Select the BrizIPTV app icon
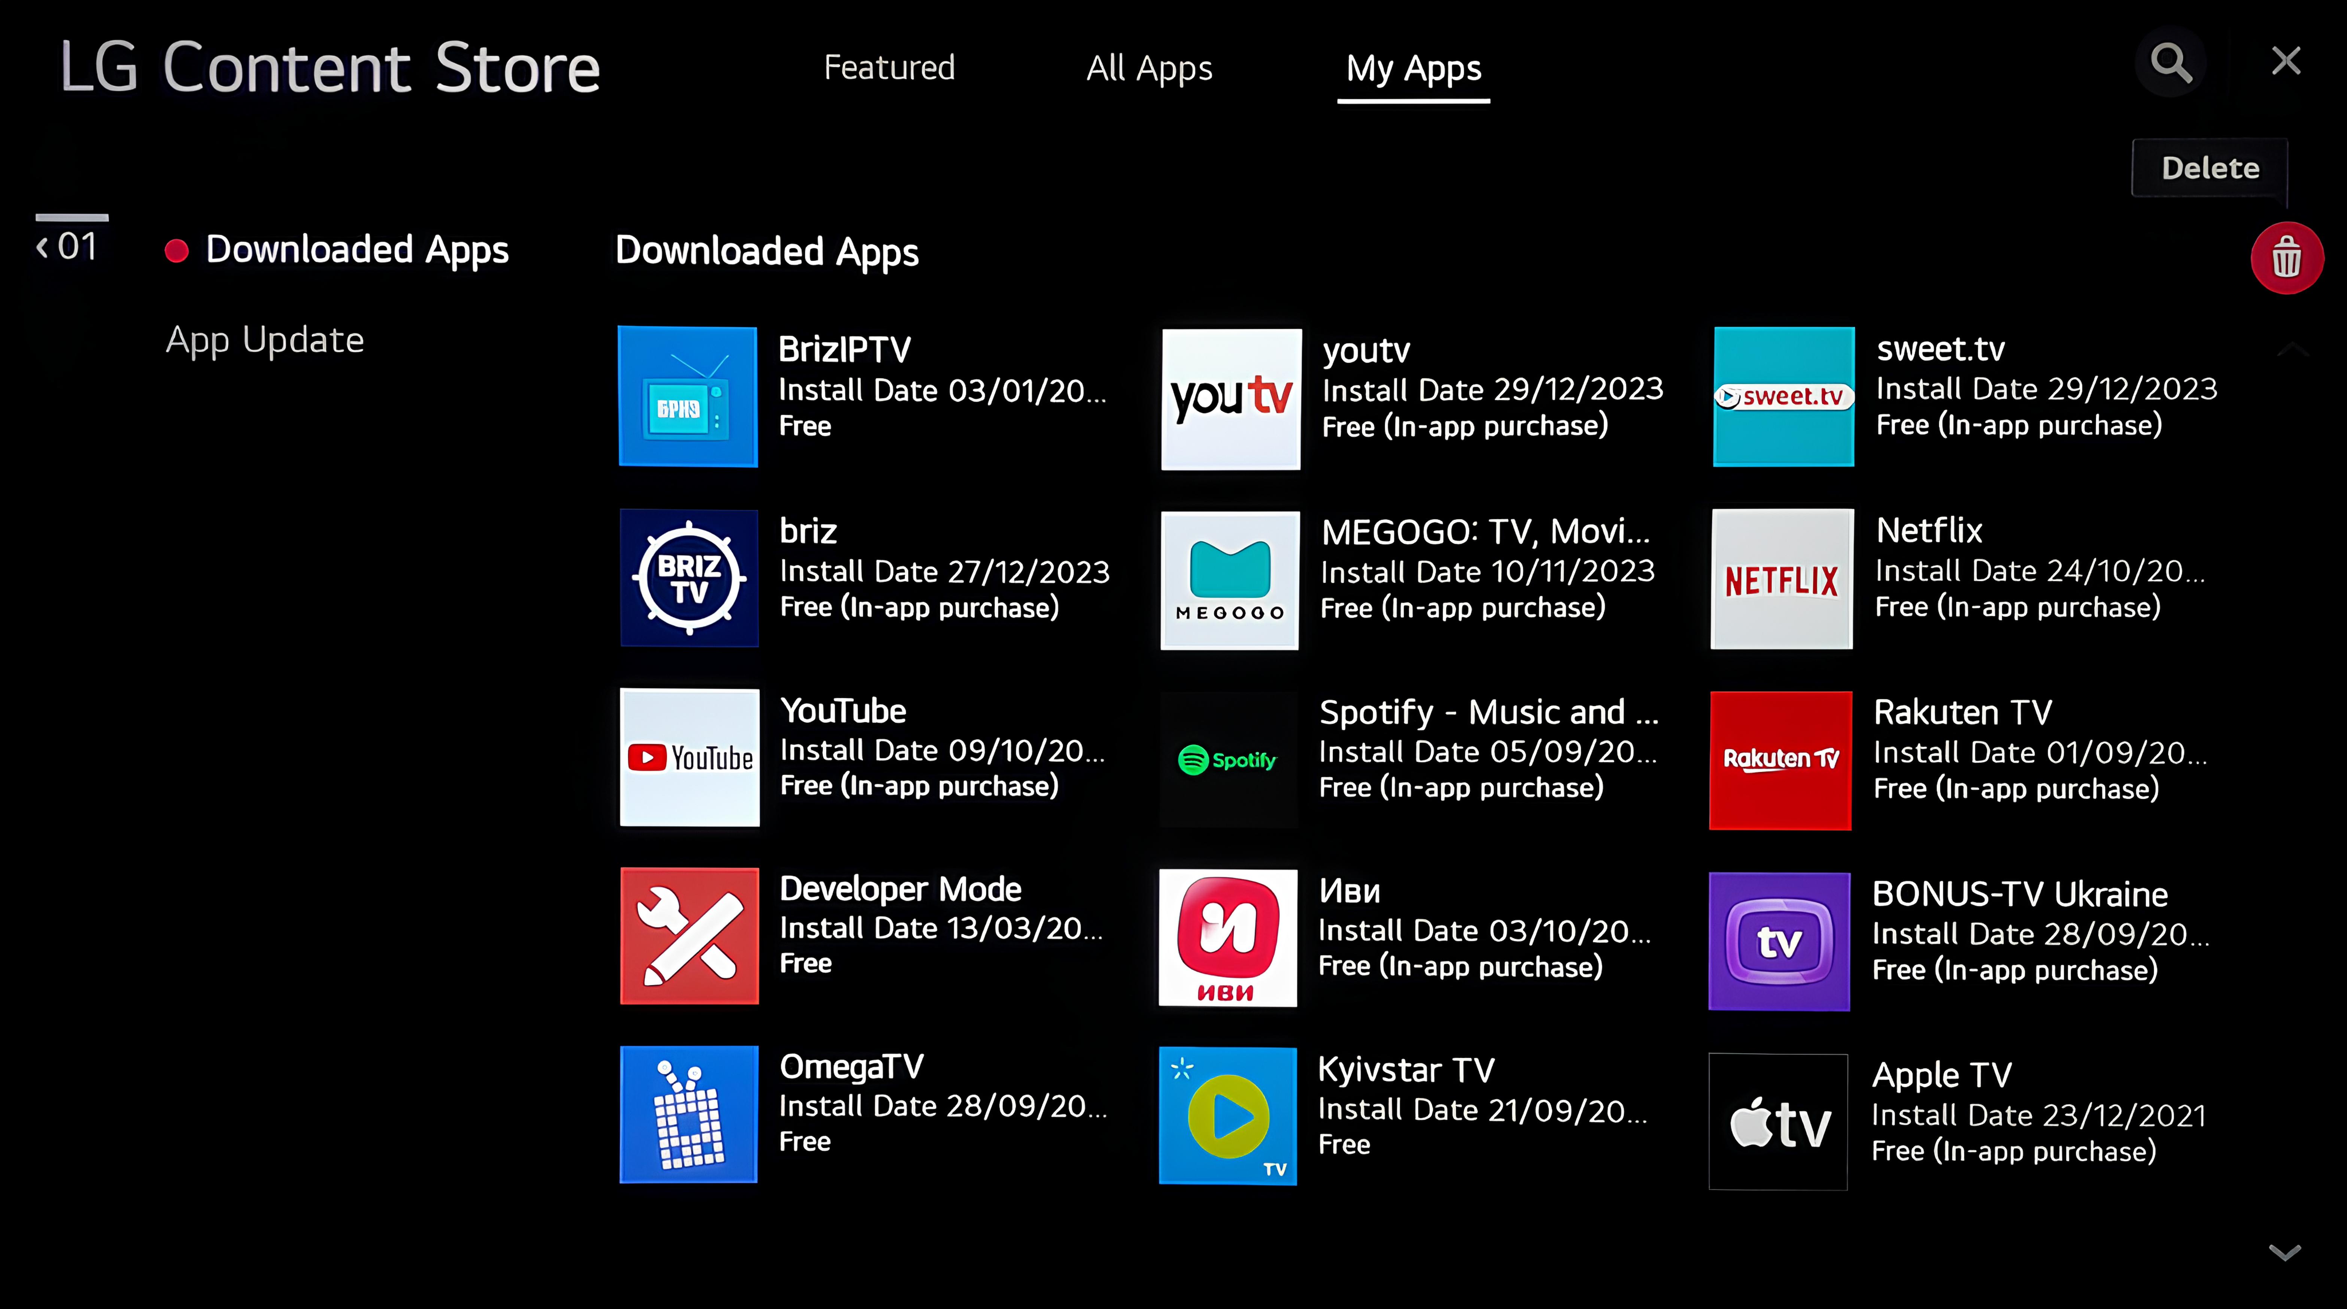The image size is (2347, 1309). (688, 396)
